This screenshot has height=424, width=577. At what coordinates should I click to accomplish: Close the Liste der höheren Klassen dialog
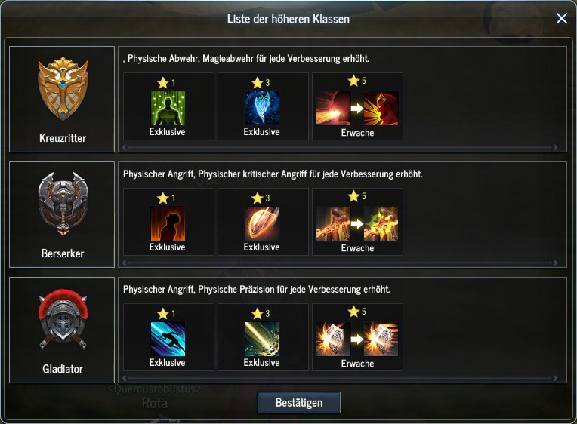562,18
